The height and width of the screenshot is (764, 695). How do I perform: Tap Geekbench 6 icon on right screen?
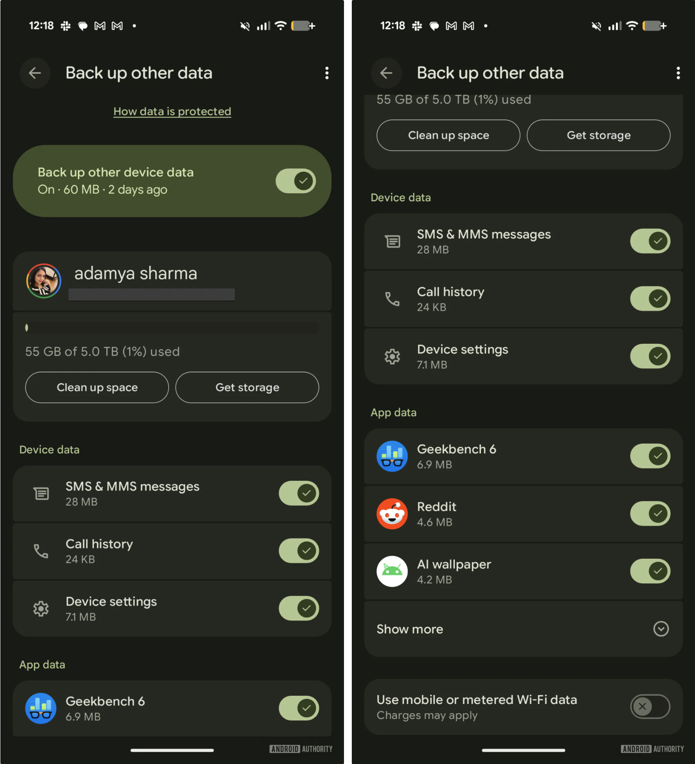[392, 456]
